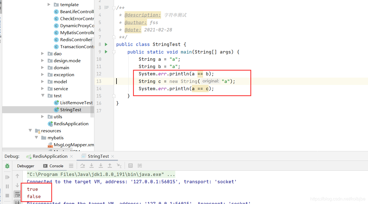Expand the model folder
This screenshot has height=204, width=368.
[x=43, y=82]
